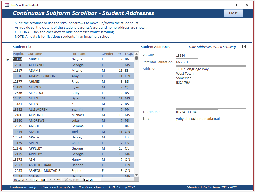This screenshot has height=192, width=255.
Task: Go to first record in navigation bar
Action: [27, 180]
